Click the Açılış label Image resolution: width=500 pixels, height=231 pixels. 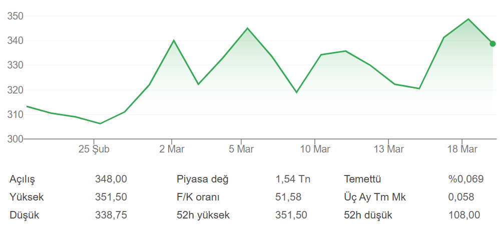pyautogui.click(x=23, y=179)
